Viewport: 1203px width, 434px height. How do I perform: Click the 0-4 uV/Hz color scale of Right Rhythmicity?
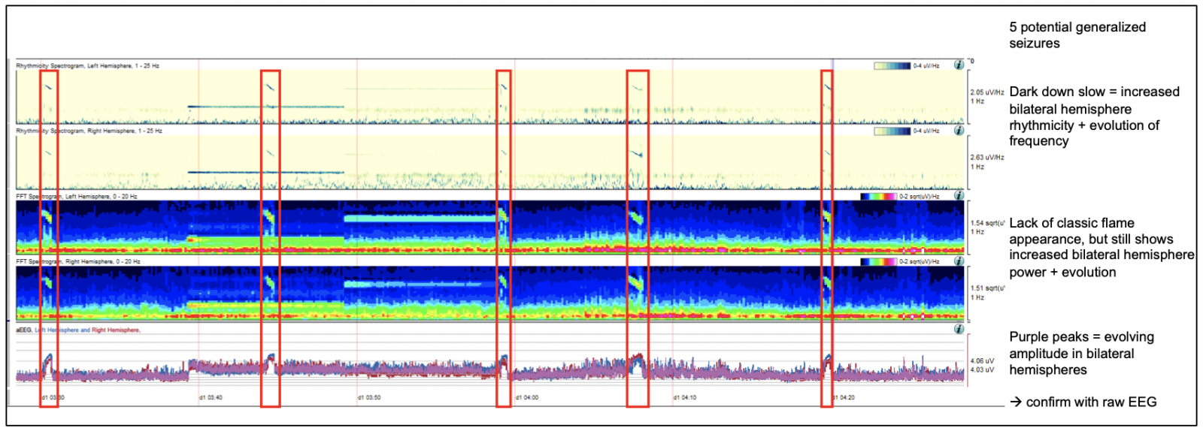pyautogui.click(x=892, y=131)
